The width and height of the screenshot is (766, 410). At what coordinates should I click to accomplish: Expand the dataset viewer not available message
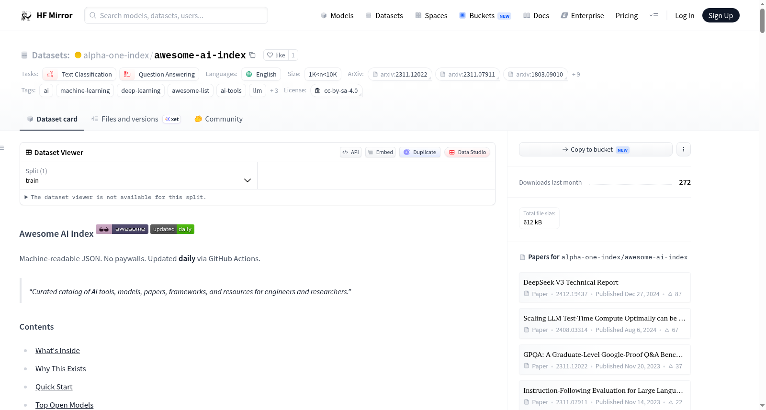pyautogui.click(x=115, y=197)
